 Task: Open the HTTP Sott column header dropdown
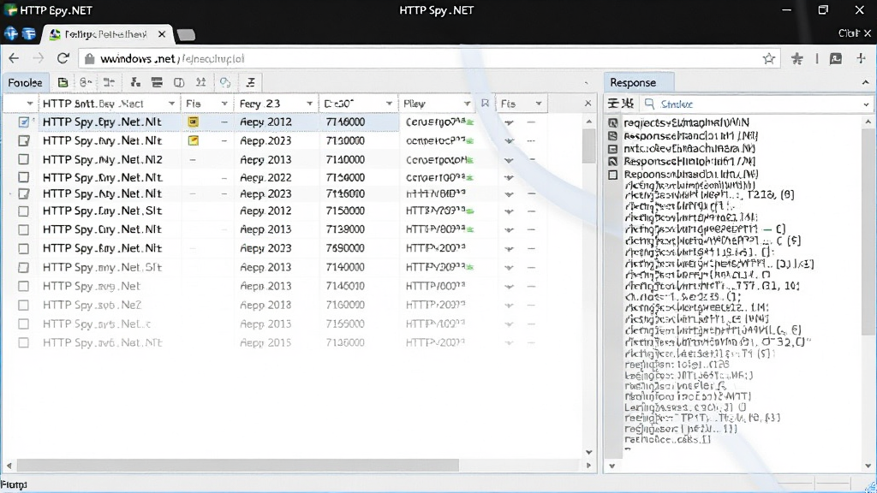tap(171, 104)
